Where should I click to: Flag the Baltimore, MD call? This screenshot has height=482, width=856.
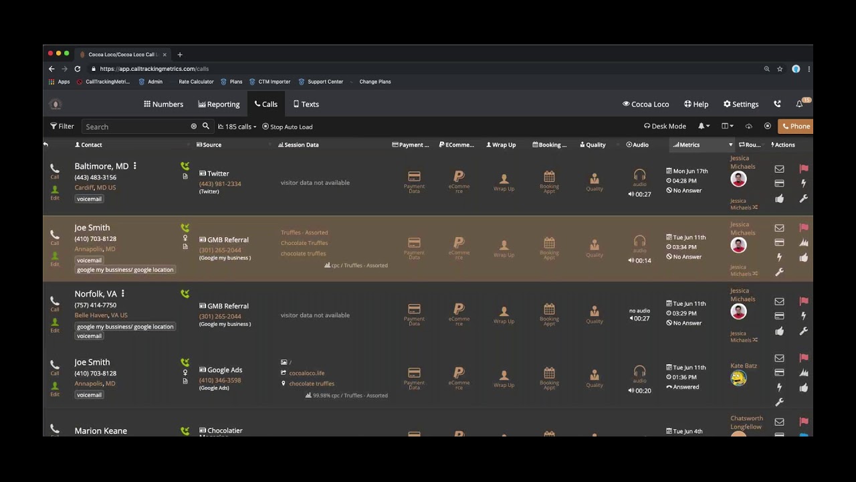[804, 169]
